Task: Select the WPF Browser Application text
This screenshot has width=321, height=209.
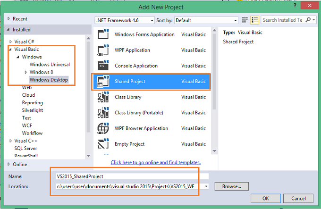Action: click(x=141, y=128)
